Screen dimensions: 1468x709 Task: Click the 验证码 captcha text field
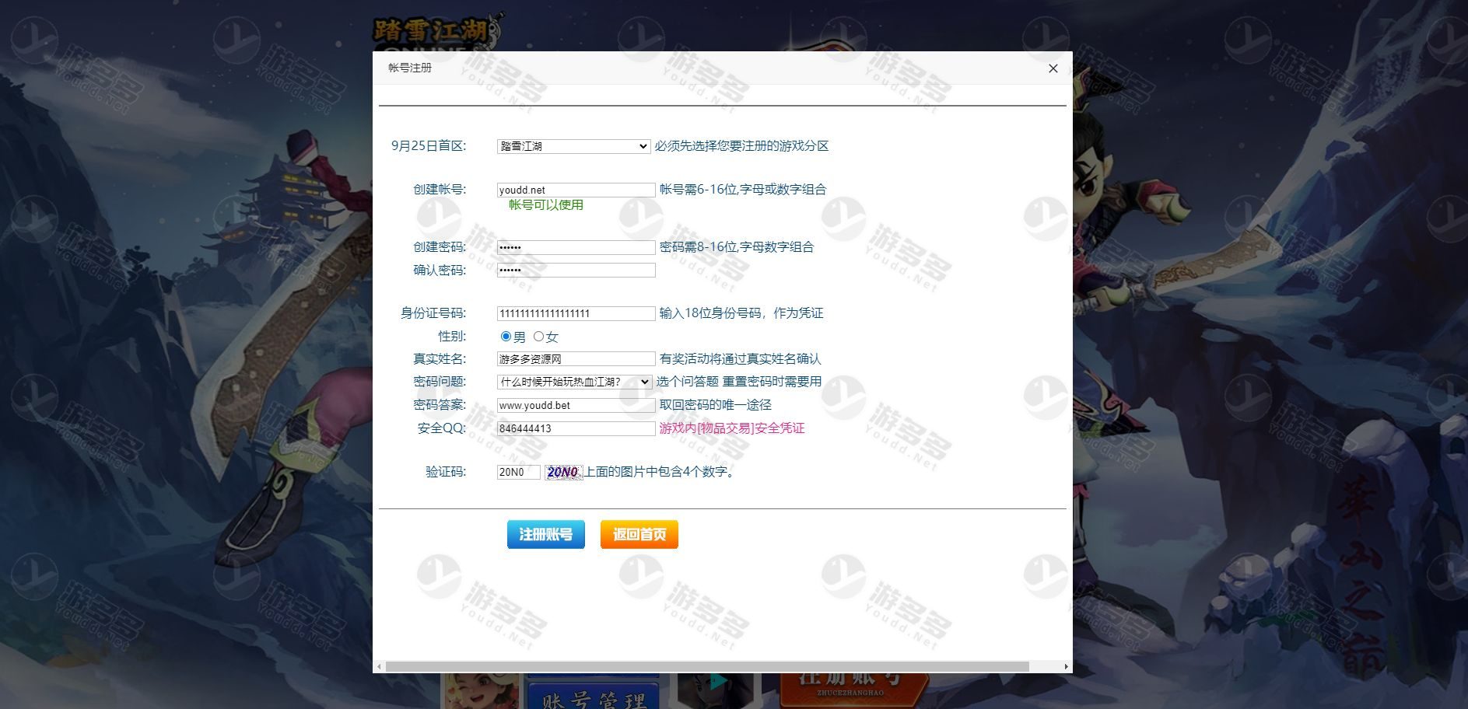518,472
